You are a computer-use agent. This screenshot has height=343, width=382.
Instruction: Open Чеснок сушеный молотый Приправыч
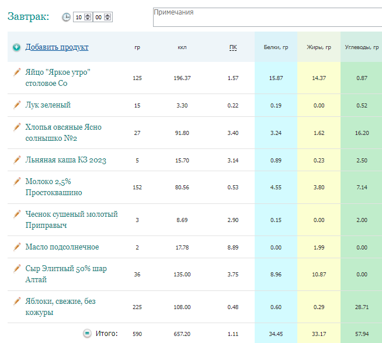[x=72, y=220]
